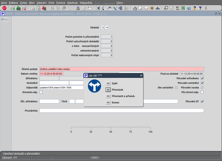This screenshot has width=222, height=161.
Task: Click the save-to-disk icon with down arrow
Action: click(x=135, y=8)
